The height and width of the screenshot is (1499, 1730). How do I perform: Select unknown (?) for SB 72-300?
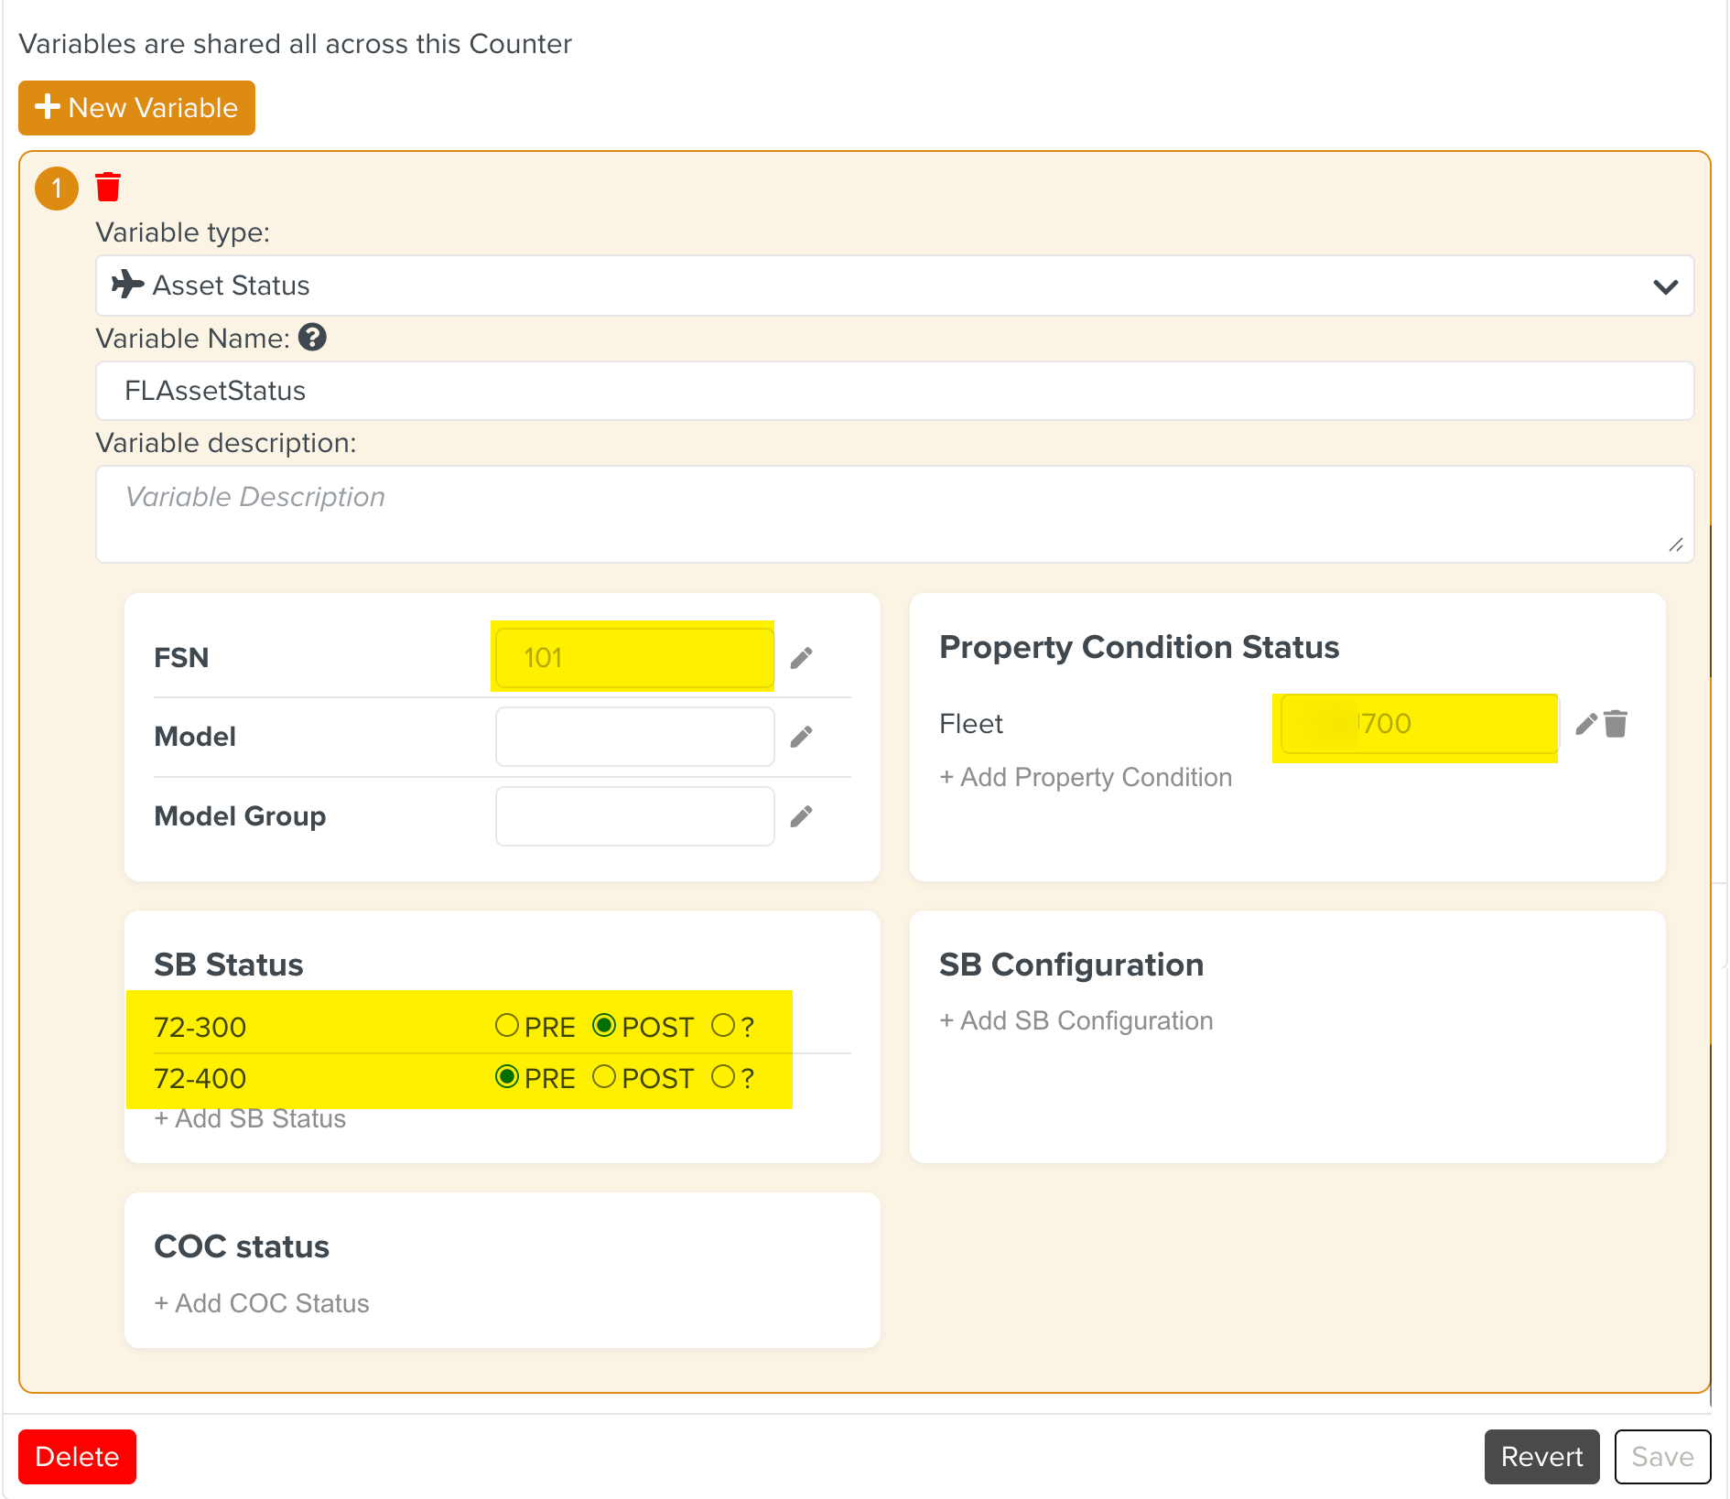[x=723, y=1026]
